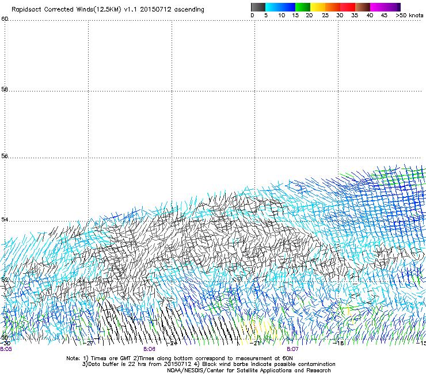Viewport: 426px width, 374px height.
Task: Click the green 15-20 knots legend swatch
Action: tap(303, 7)
